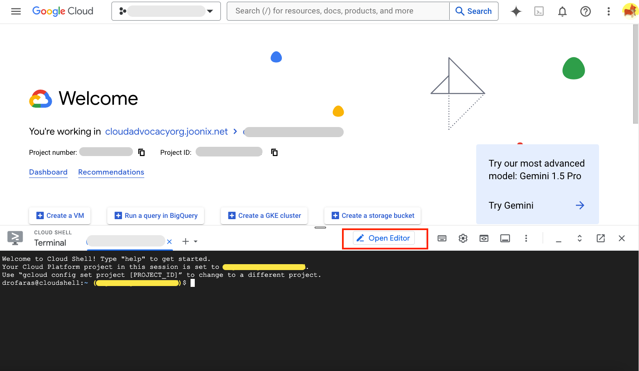This screenshot has width=639, height=371.
Task: Close the current terminal session tab
Action: coord(170,241)
